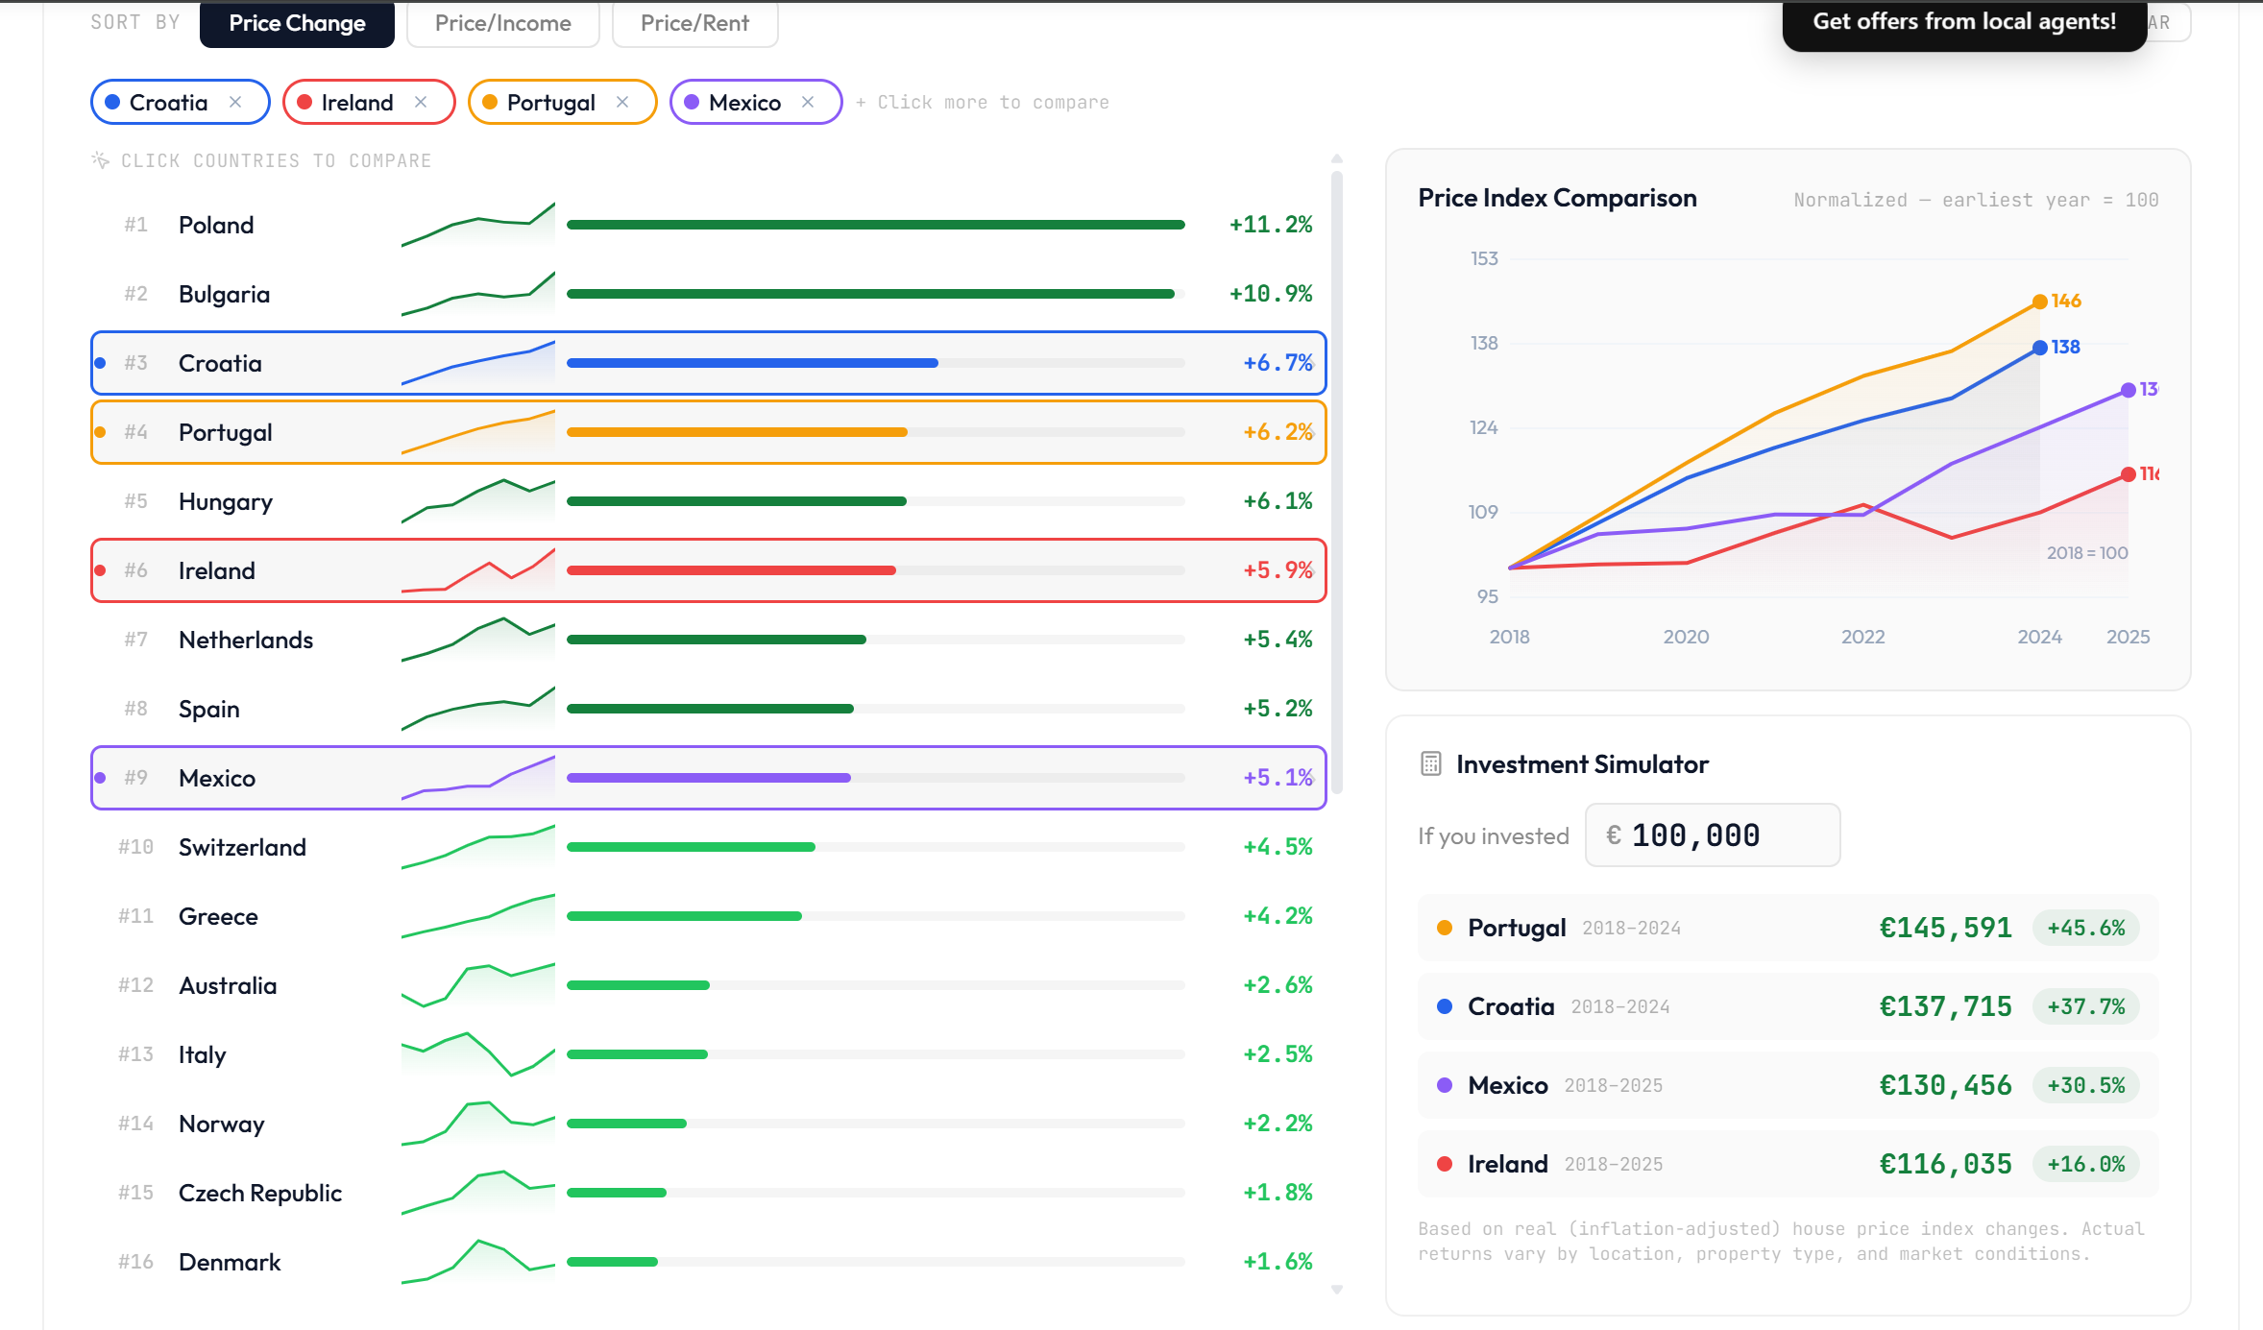The height and width of the screenshot is (1330, 2263).
Task: Click the country list vertical scrollbar
Action: coord(1336,480)
